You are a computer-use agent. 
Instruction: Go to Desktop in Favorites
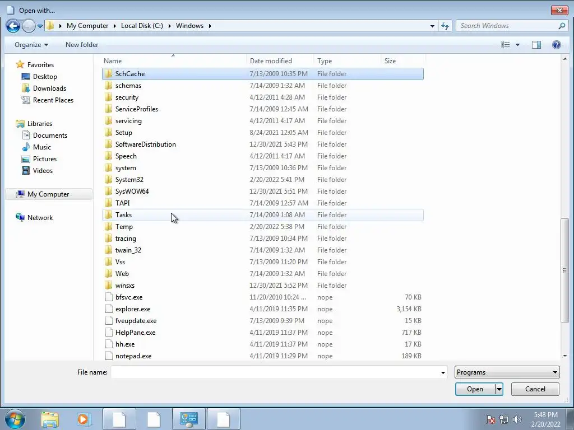[40, 76]
